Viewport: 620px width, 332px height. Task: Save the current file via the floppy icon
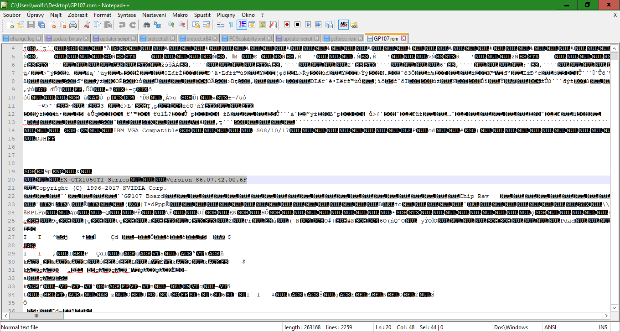(x=31, y=25)
